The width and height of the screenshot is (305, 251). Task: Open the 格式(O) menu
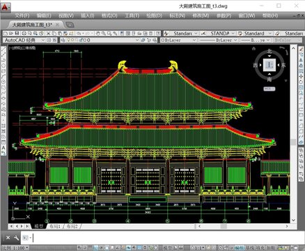(109, 16)
